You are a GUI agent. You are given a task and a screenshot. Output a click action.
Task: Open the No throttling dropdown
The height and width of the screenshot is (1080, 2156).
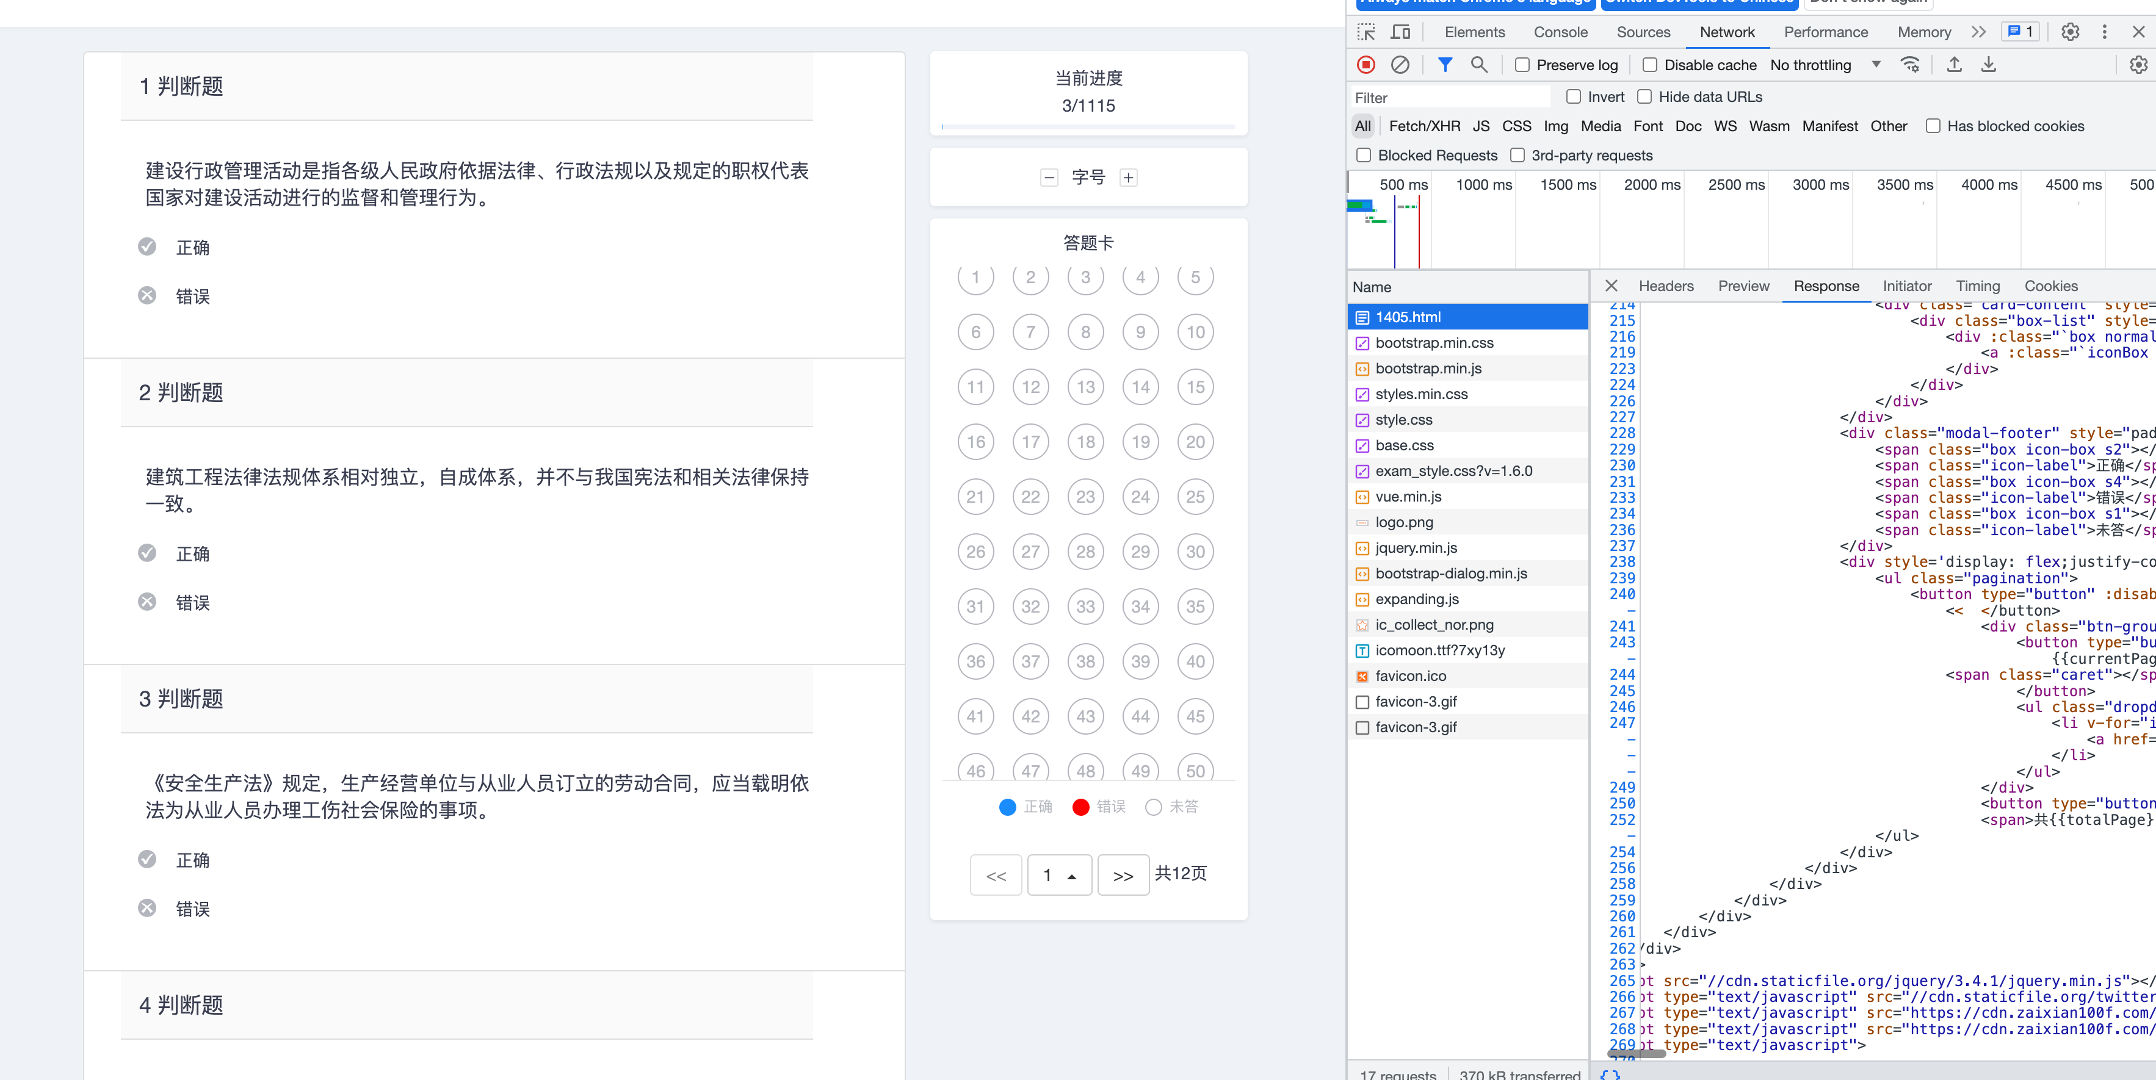(x=1825, y=65)
